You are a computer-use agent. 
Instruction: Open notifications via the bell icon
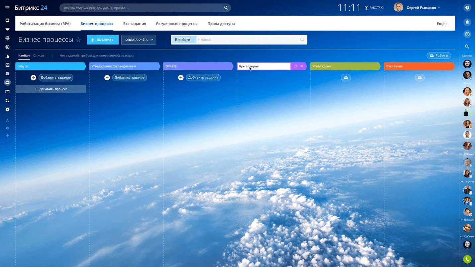coord(467,22)
